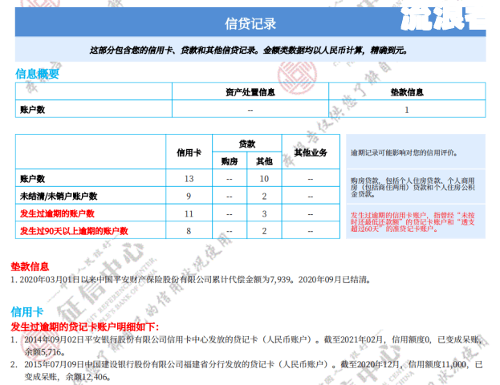Select the '其他业务' column header
The height and width of the screenshot is (385, 500).
point(311,152)
